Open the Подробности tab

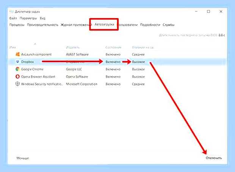click(x=150, y=25)
